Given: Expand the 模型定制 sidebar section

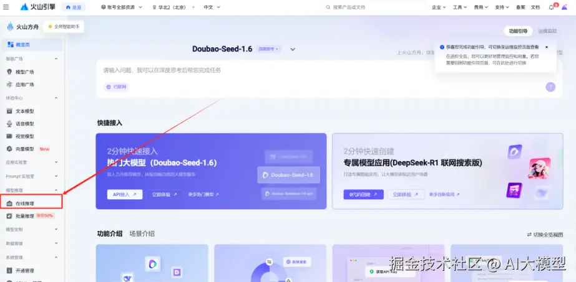Looking at the screenshot, I should [56, 229].
